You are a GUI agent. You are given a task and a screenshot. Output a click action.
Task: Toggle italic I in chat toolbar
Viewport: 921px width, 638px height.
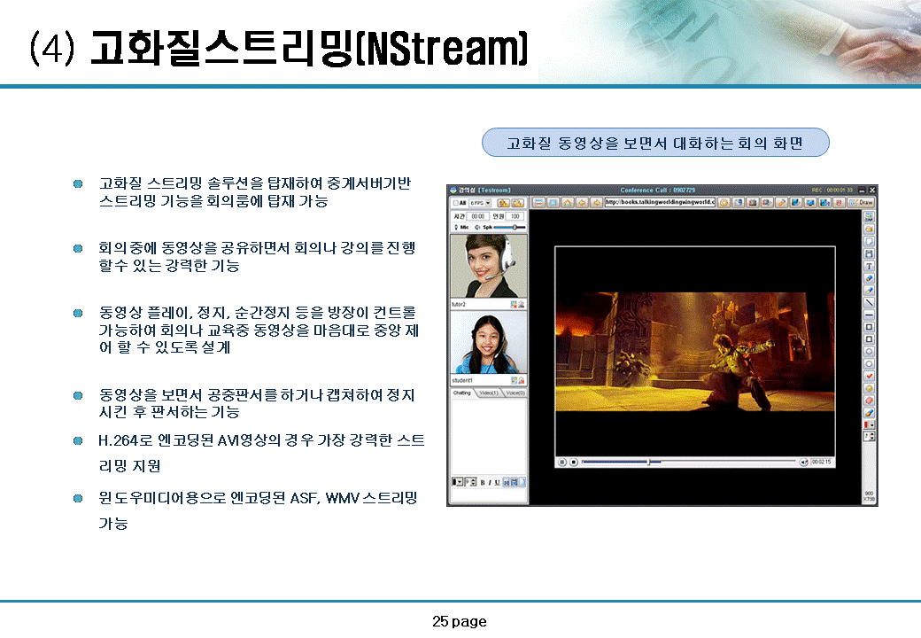click(x=490, y=482)
